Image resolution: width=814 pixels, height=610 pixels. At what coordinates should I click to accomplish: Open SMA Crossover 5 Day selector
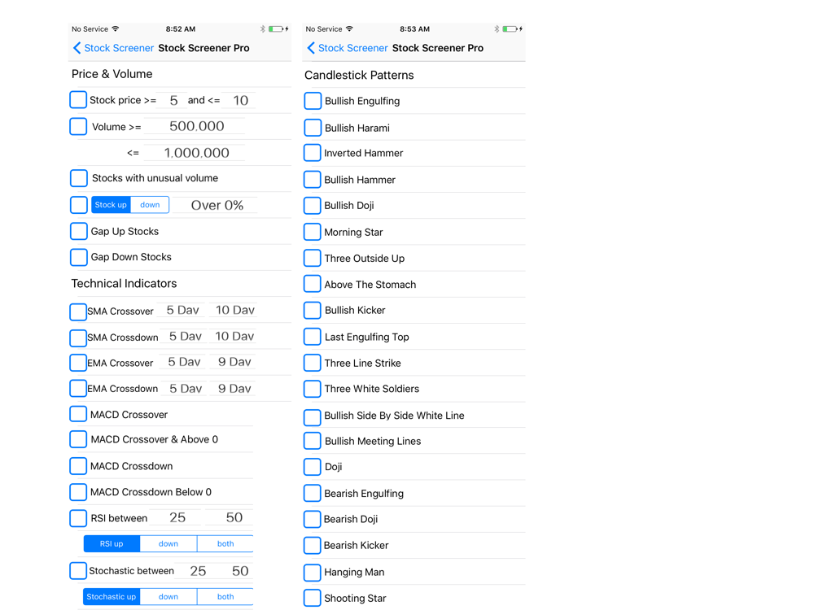[182, 310]
